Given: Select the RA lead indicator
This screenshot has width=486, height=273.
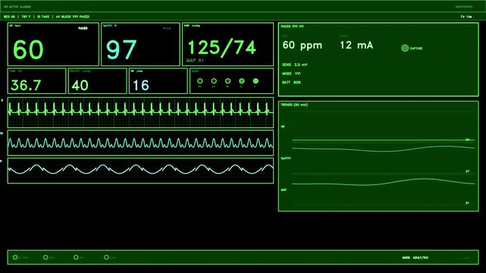Looking at the screenshot, I should click(200, 81).
